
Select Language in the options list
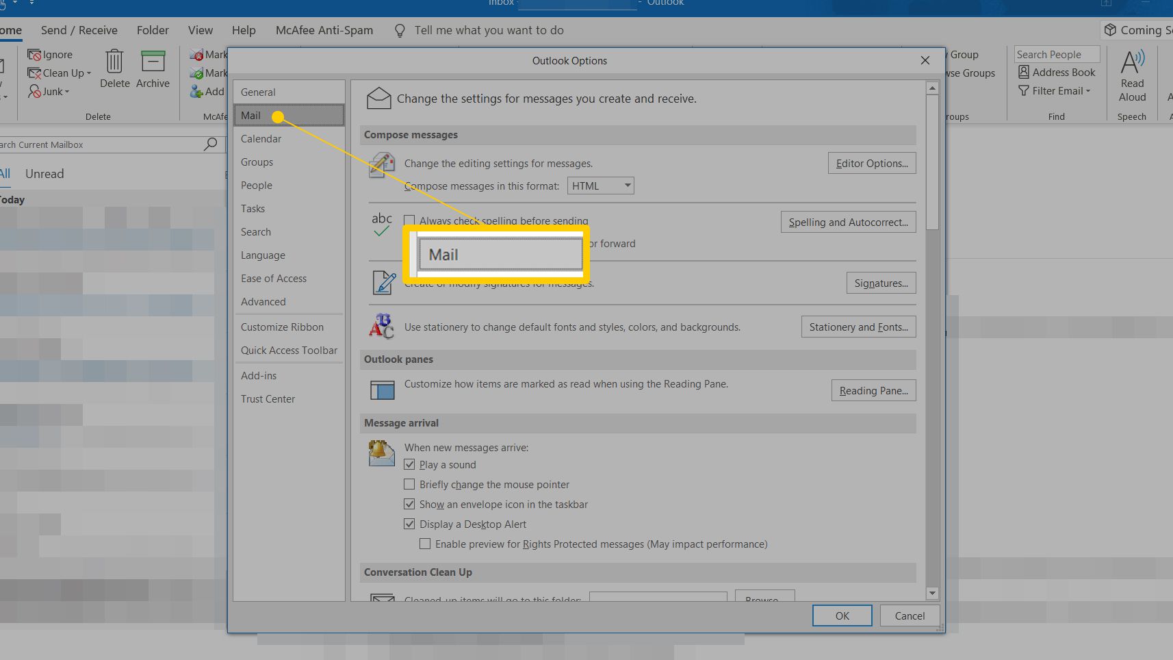[289, 255]
